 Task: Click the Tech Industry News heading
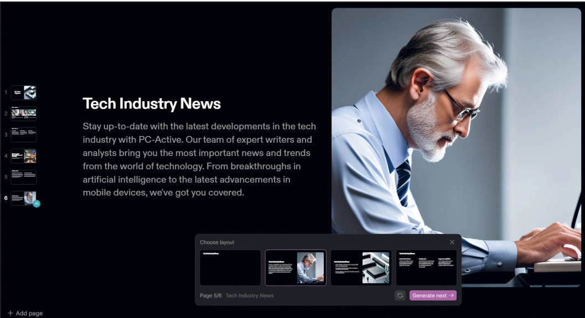(x=152, y=103)
